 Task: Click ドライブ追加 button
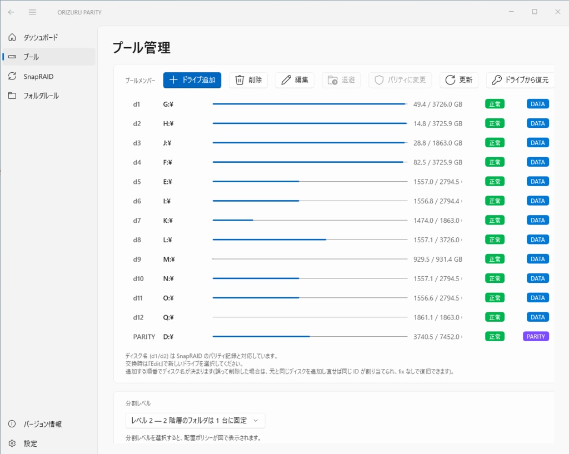pyautogui.click(x=192, y=80)
